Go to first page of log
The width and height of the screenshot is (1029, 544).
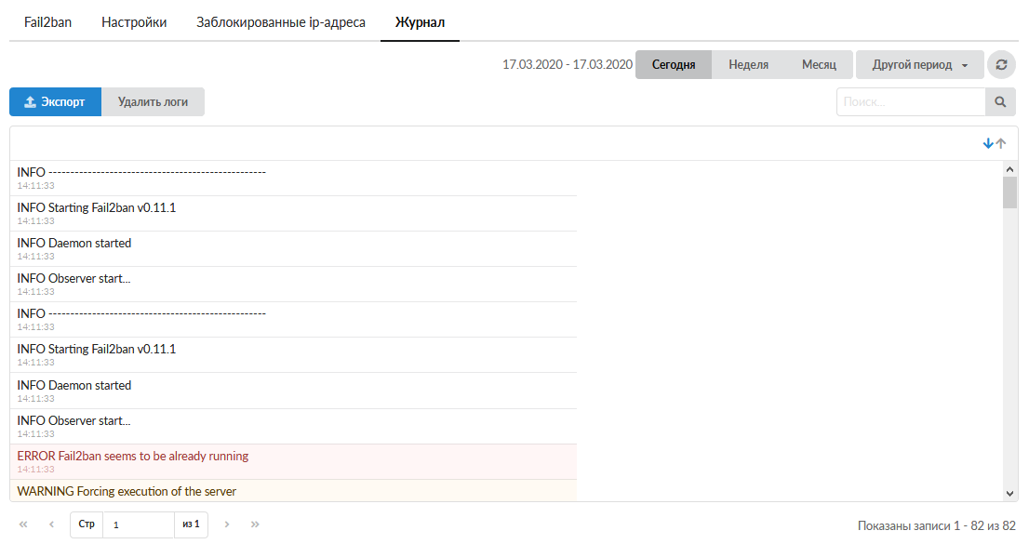[23, 524]
